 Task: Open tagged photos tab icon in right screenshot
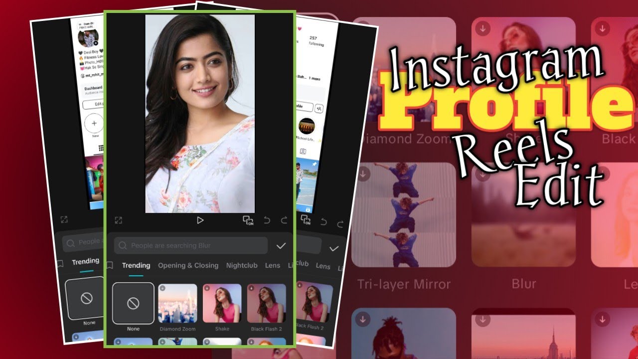[x=303, y=151]
